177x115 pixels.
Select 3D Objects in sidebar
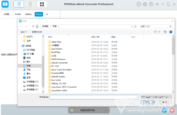click(28, 54)
